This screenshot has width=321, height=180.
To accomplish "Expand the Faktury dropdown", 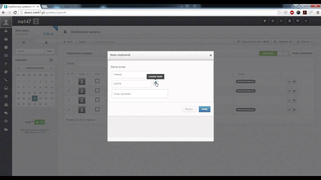I will 305,42.
